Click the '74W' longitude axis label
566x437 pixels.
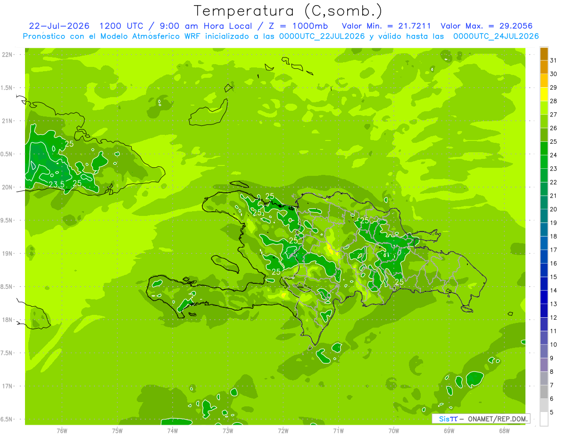coord(173,430)
